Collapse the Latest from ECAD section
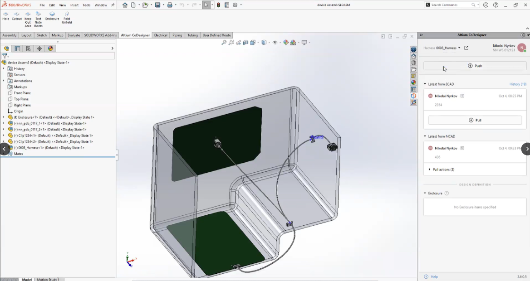Viewport: 530px width, 281px height. 425,84
